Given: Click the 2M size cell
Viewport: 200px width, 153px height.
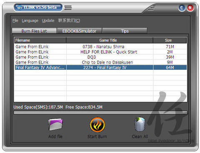Looking at the screenshot, I should (x=170, y=52).
